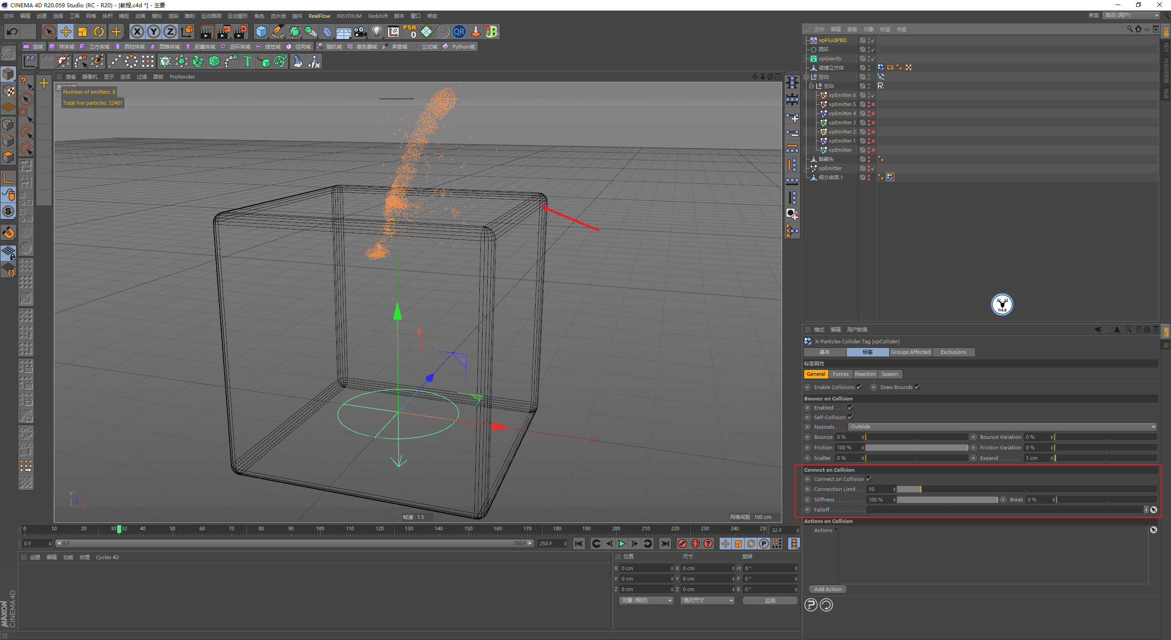
Task: Click the Record Active Objects keyframe button
Action: point(682,544)
